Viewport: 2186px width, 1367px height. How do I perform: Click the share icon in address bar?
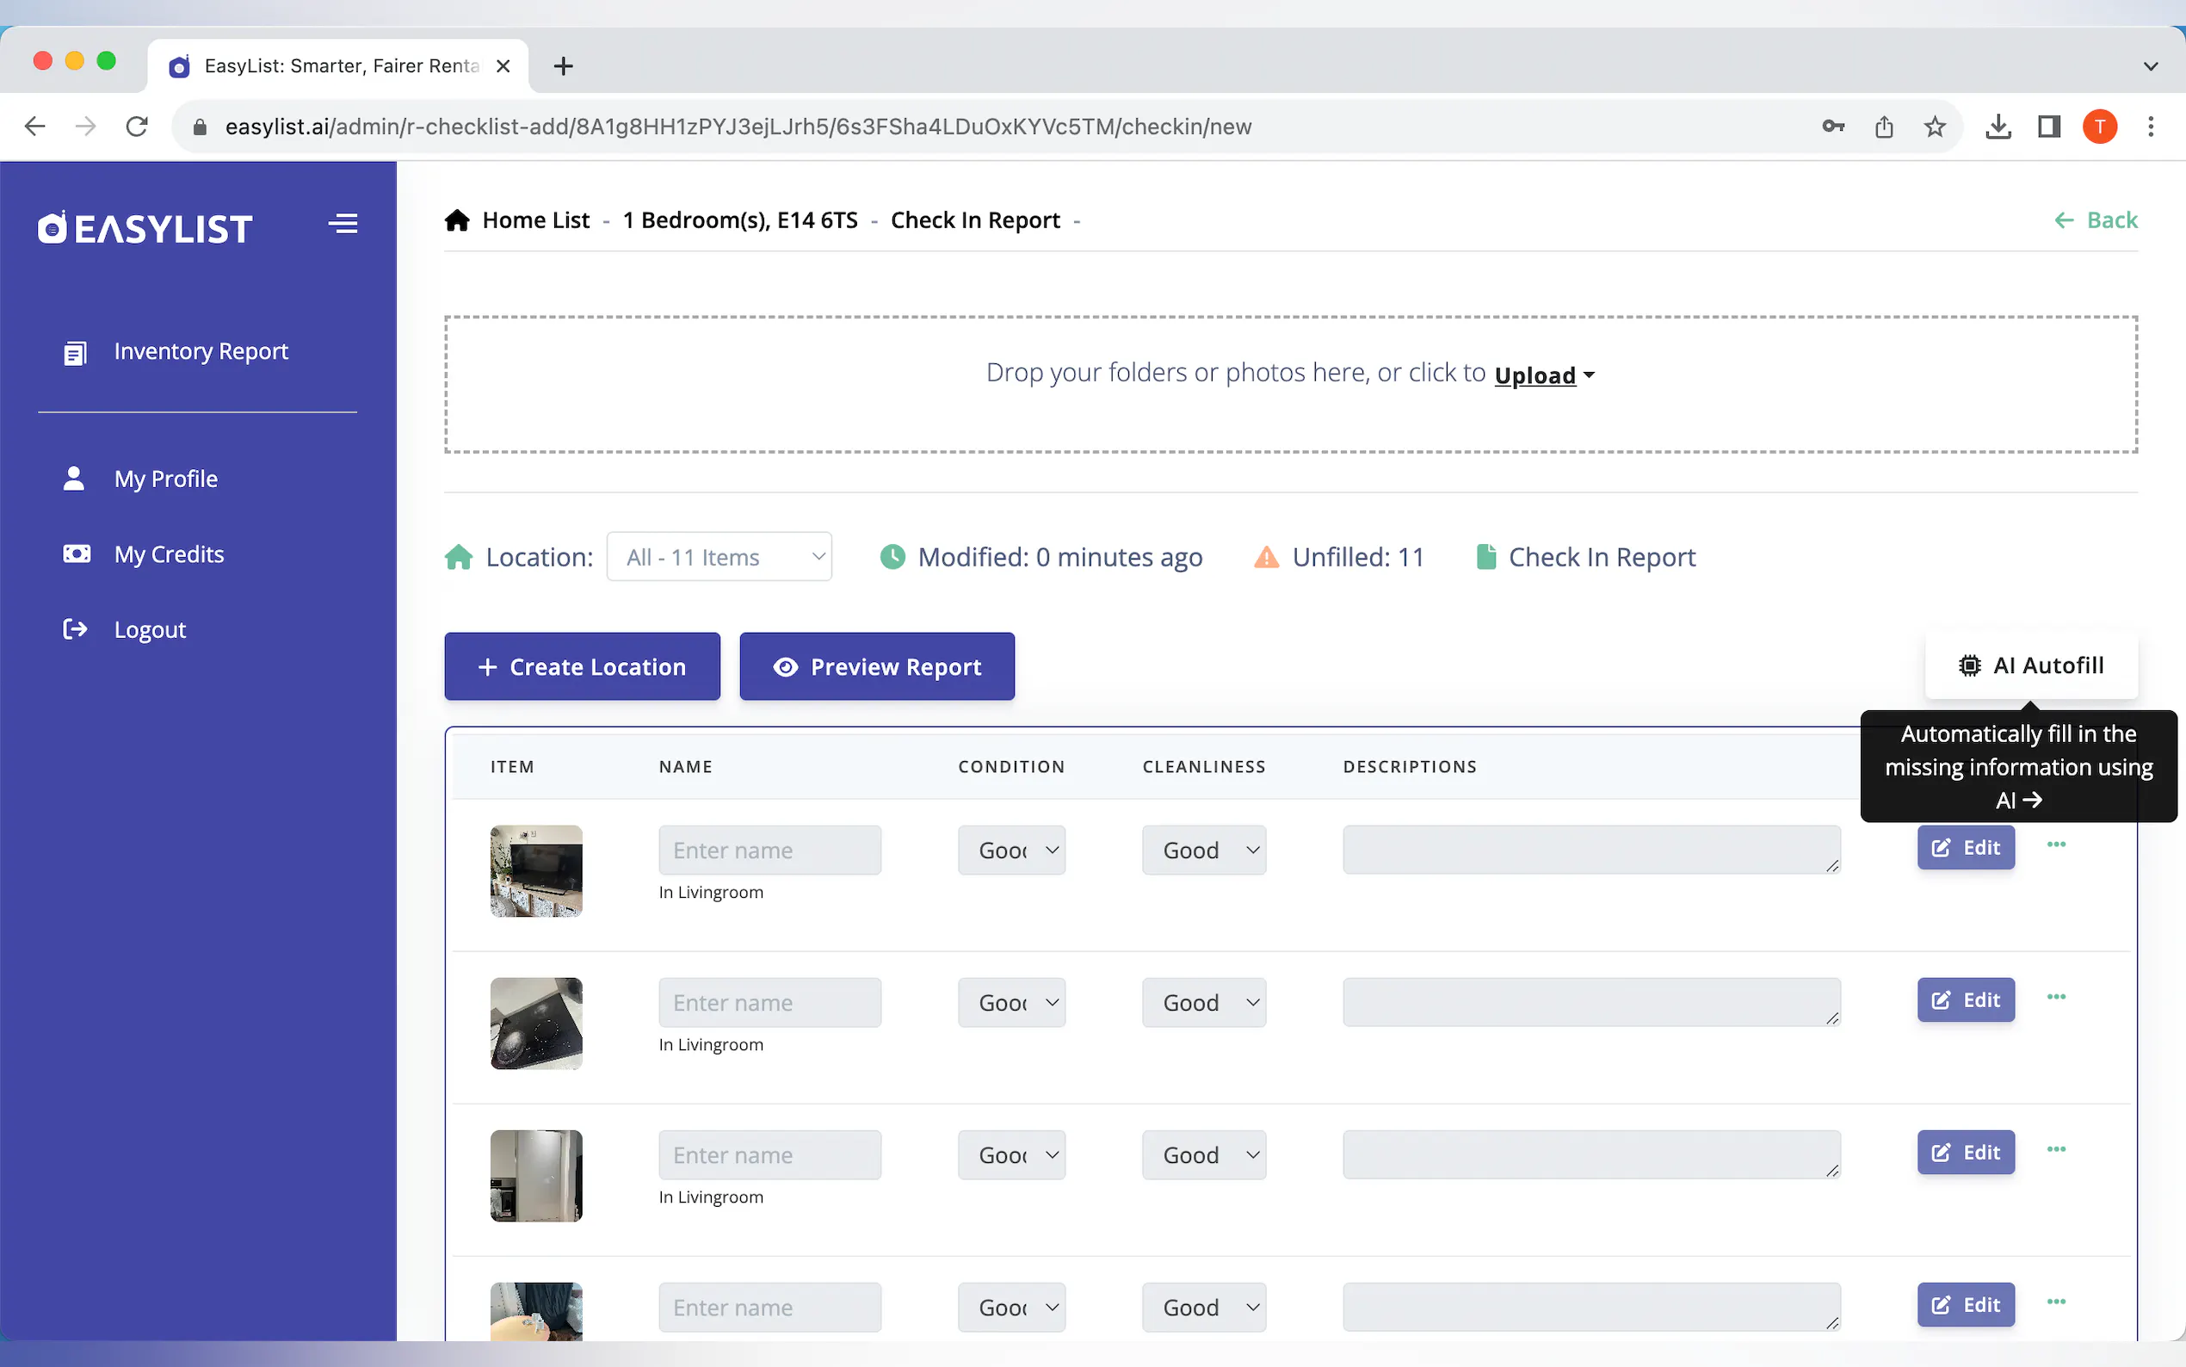(x=1883, y=127)
